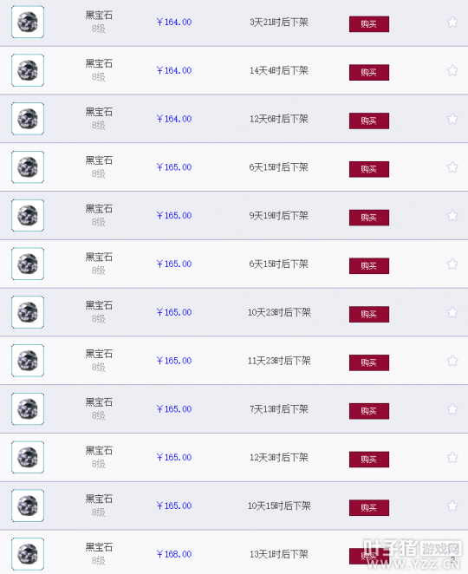
Task: Click the gem icon in the 9天19时 row
Action: [28, 215]
